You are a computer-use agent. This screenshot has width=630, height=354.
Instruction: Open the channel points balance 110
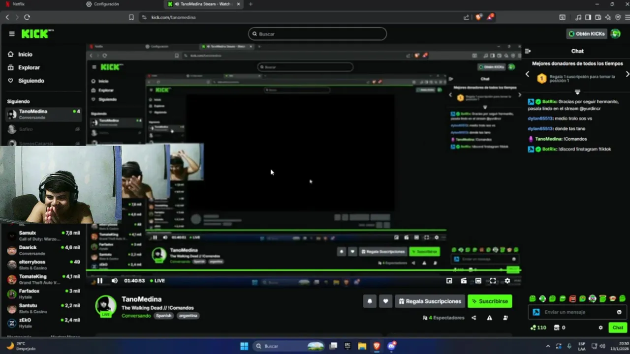[538, 327]
